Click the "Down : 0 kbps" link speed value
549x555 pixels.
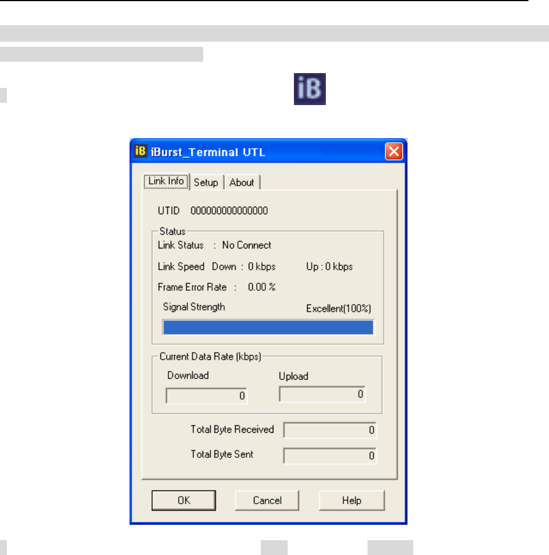244,267
